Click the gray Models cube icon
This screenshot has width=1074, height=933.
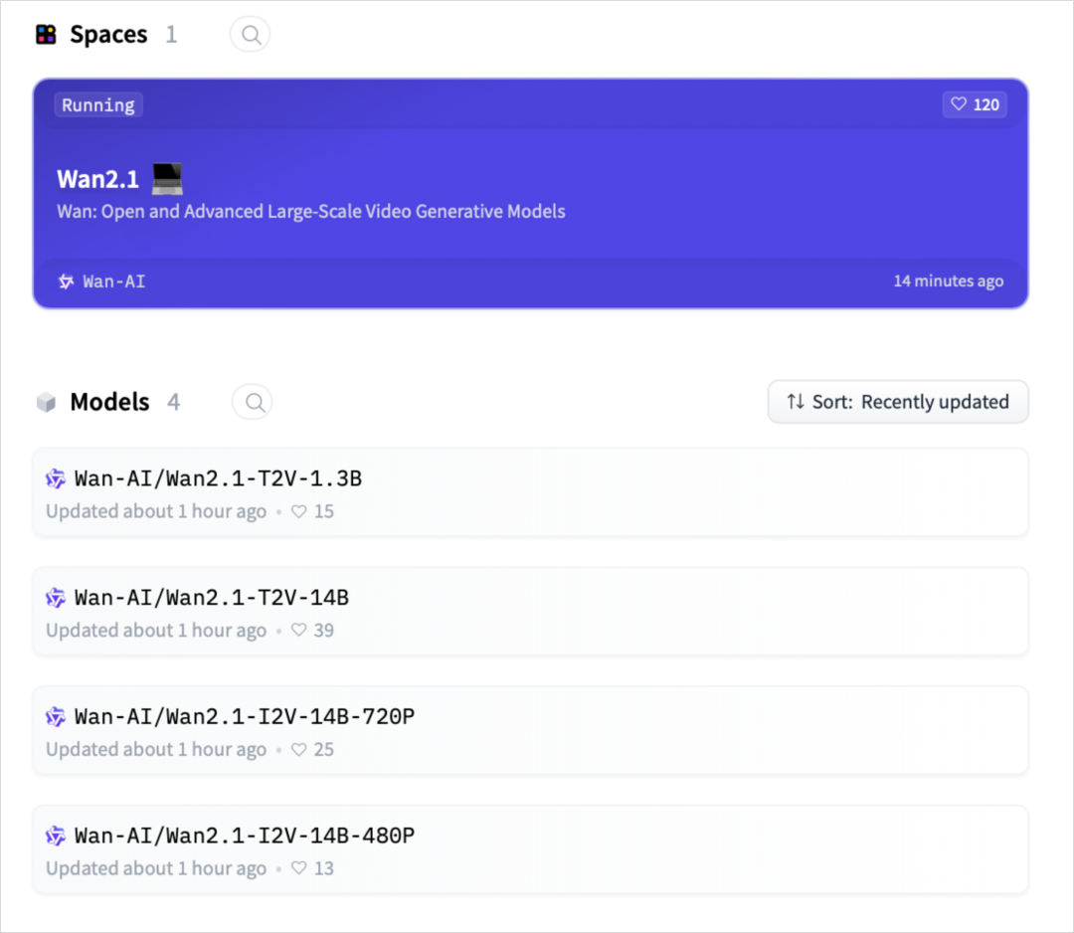pyautogui.click(x=46, y=402)
